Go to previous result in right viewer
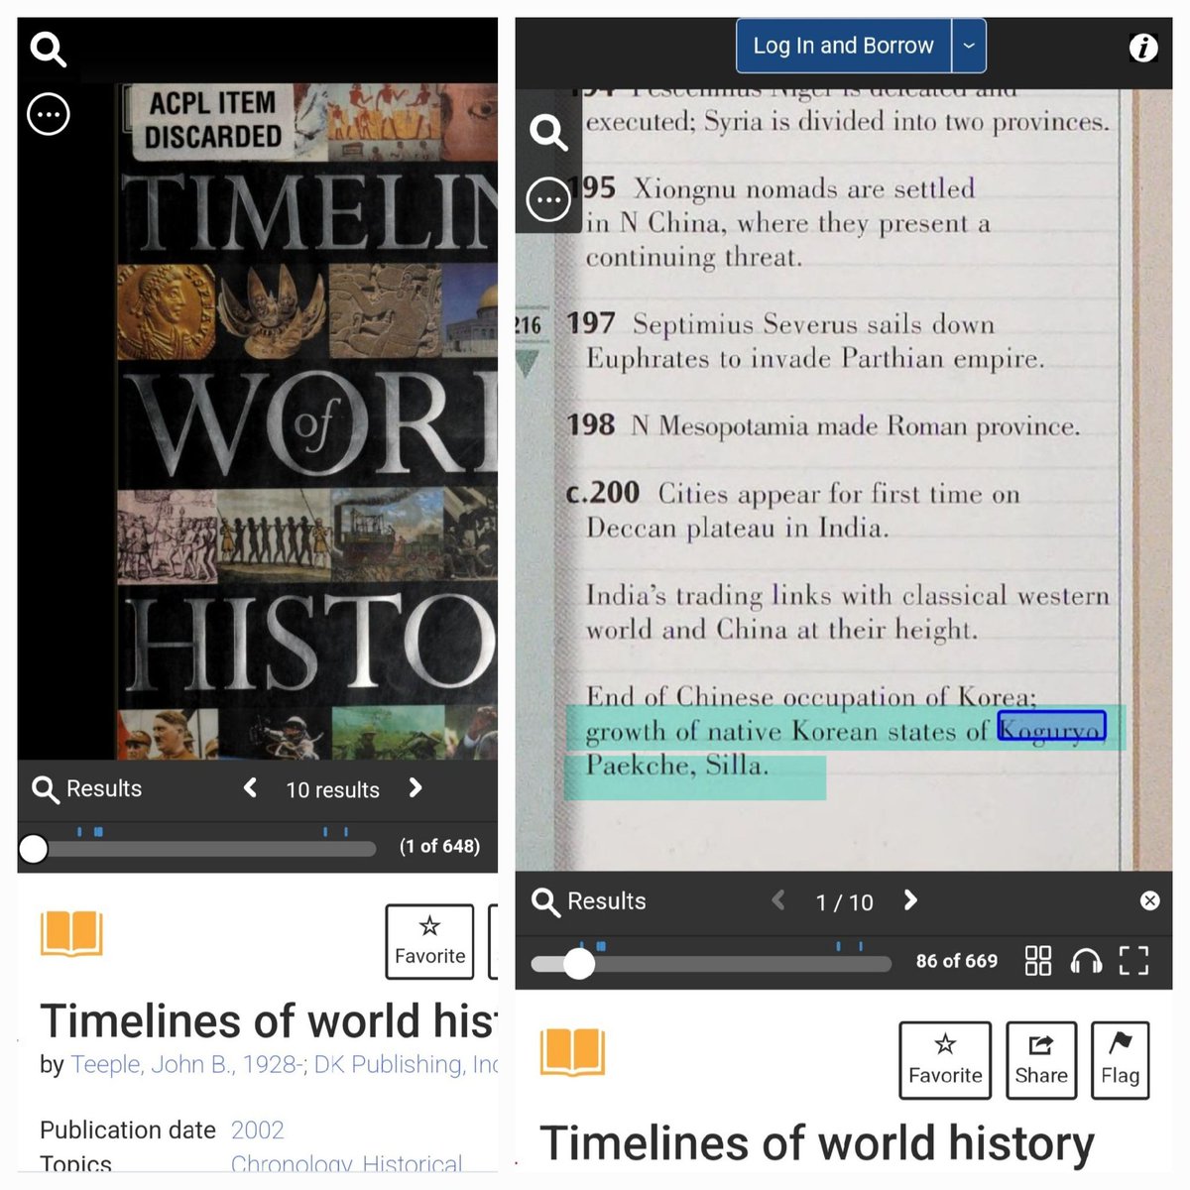The width and height of the screenshot is (1190, 1190). pyautogui.click(x=778, y=900)
